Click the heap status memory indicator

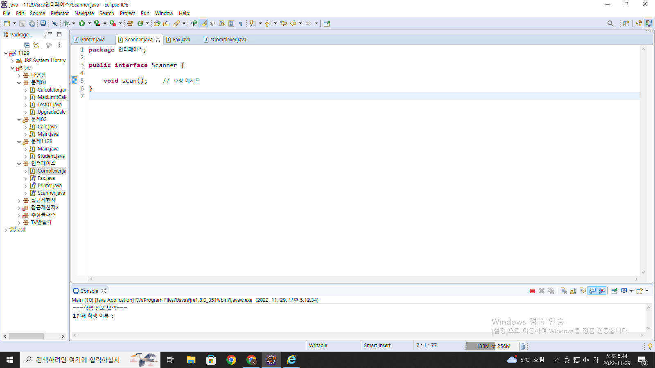(x=493, y=346)
